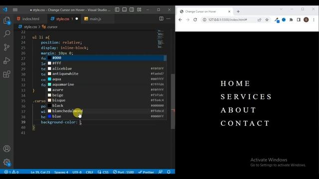Image resolution: width=319 pixels, height=179 pixels.
Task: Choose antiquewhite from the suggestion list
Action: [106, 74]
